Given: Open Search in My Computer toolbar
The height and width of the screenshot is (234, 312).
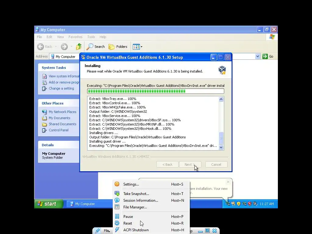Looking at the screenshot, I should pos(96,47).
